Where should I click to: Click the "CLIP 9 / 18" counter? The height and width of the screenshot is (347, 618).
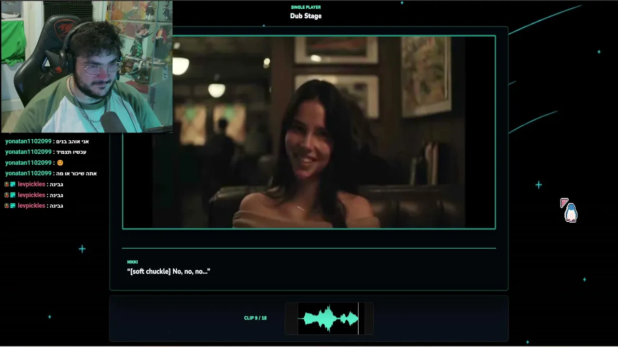(x=255, y=318)
